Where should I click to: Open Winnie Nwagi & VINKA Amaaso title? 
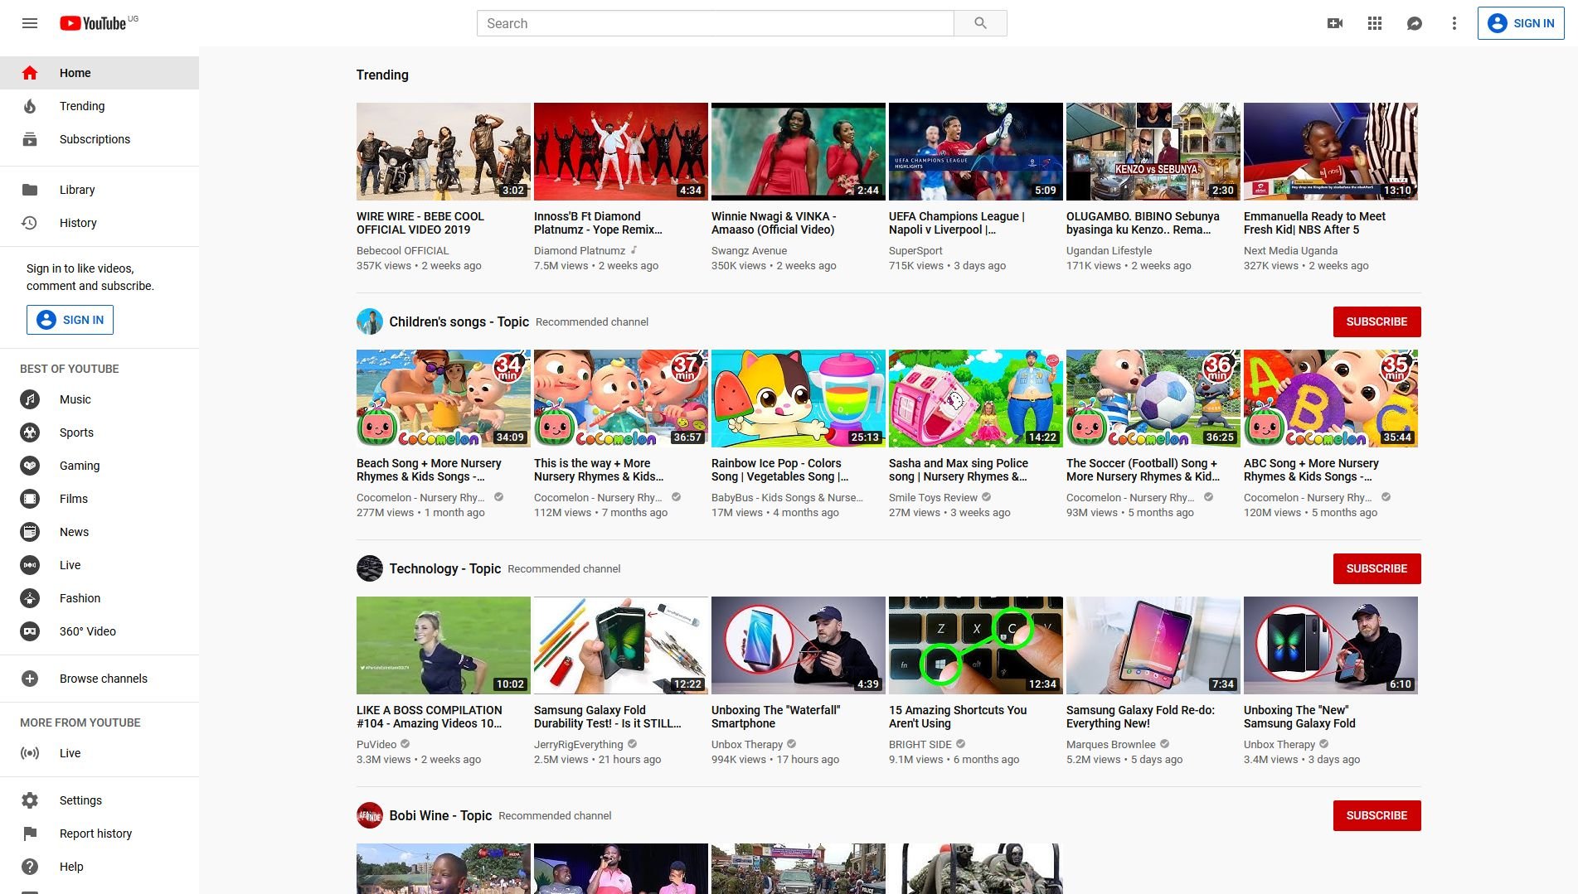point(774,223)
